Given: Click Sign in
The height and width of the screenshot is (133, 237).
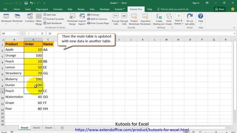Looking at the screenshot, I should point(196,3).
